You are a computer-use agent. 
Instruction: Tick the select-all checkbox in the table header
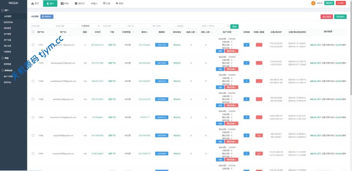point(33,32)
